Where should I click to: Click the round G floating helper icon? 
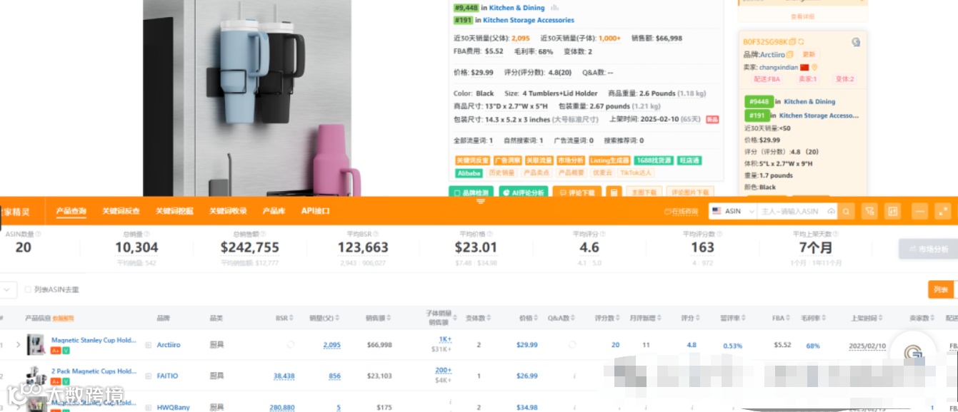[913, 353]
